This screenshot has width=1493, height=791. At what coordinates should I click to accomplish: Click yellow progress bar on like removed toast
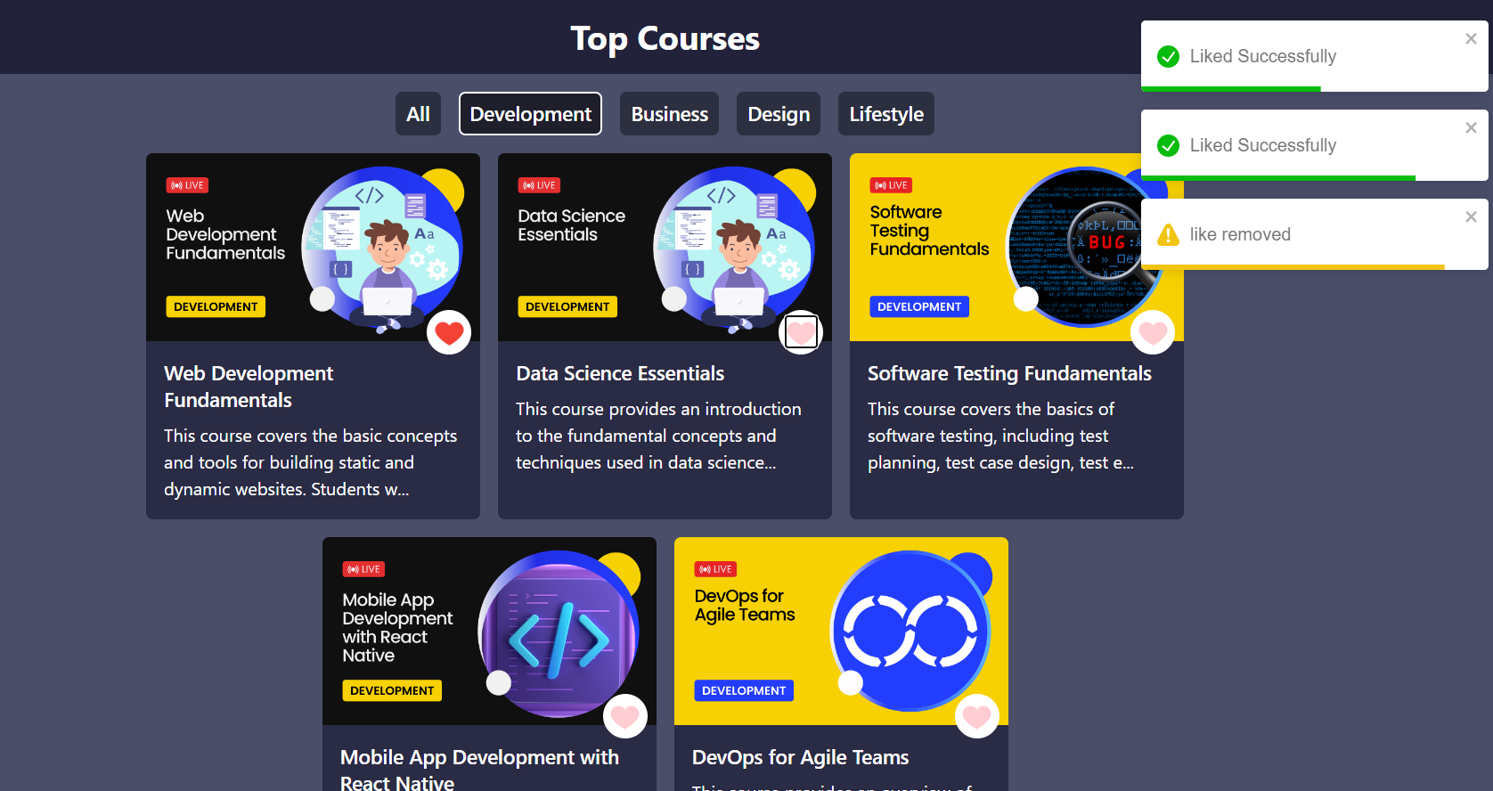click(1293, 267)
